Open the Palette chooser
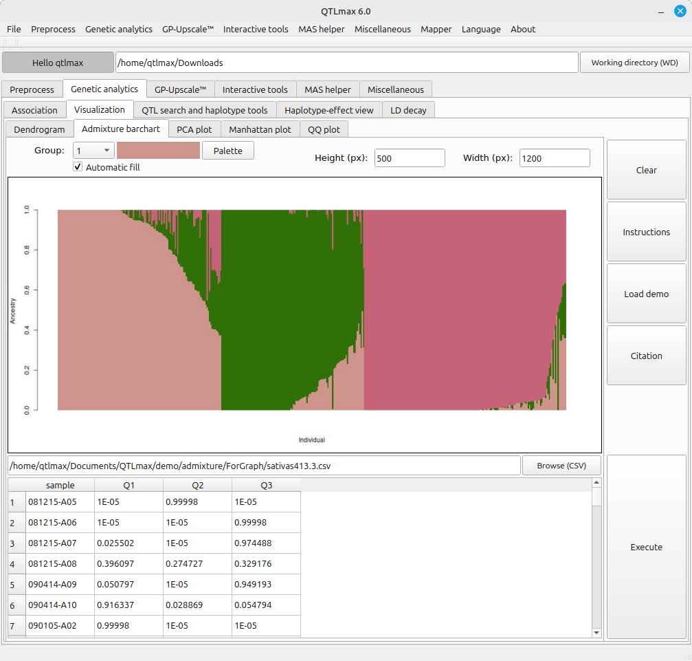The image size is (692, 661). click(227, 151)
